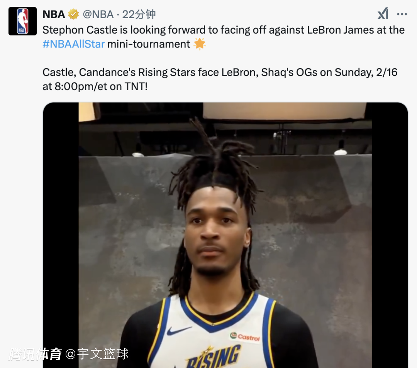Click the black letterbox bar right of video

tap(390, 235)
